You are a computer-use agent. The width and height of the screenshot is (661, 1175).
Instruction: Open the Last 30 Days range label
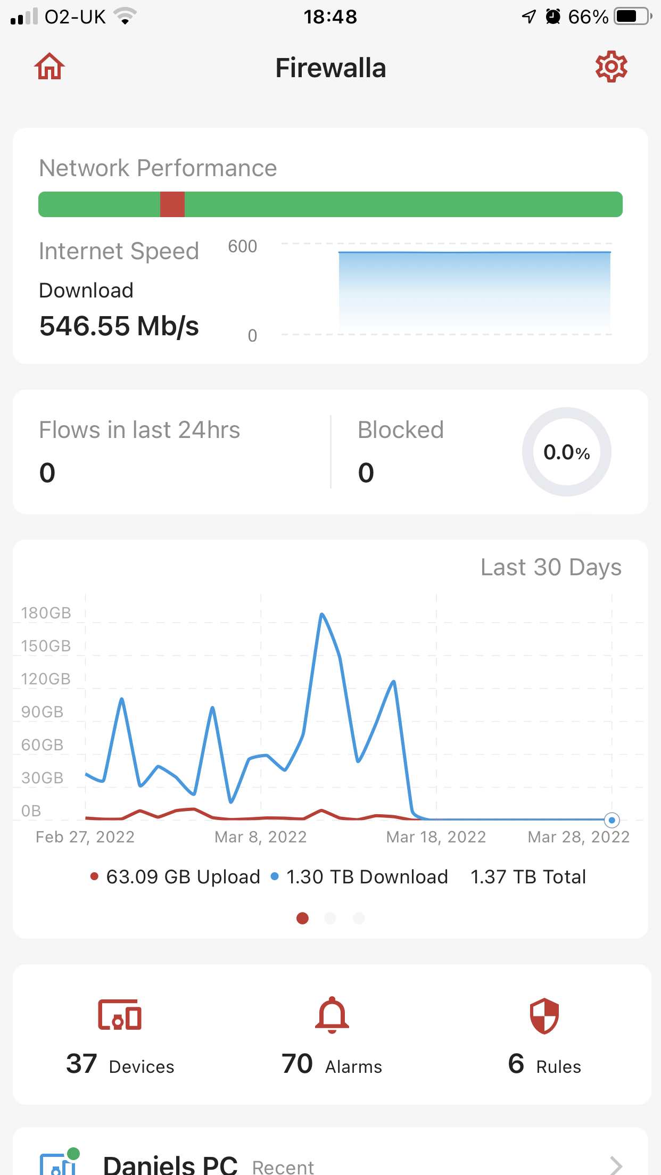(x=551, y=567)
